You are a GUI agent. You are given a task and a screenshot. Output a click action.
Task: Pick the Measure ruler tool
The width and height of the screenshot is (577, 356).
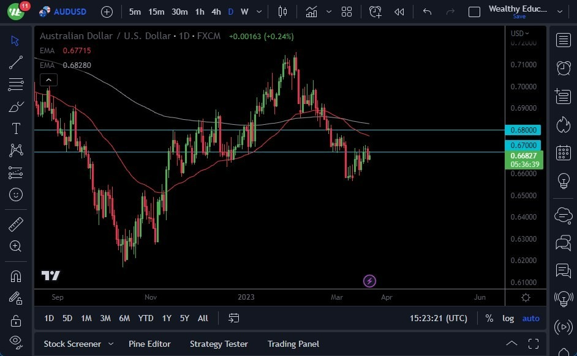click(x=15, y=224)
